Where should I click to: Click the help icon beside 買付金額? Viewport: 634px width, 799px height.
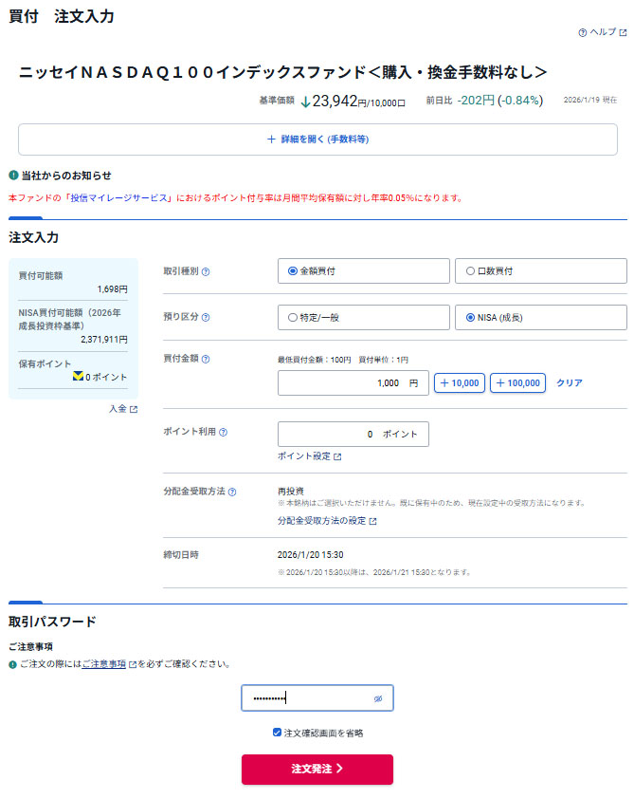[x=206, y=359]
